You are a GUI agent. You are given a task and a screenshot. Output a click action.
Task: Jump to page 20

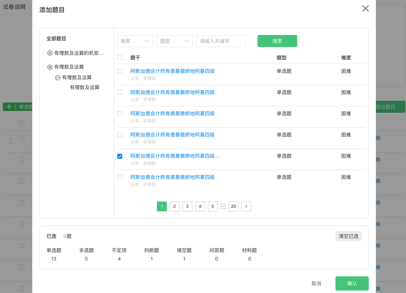(233, 206)
